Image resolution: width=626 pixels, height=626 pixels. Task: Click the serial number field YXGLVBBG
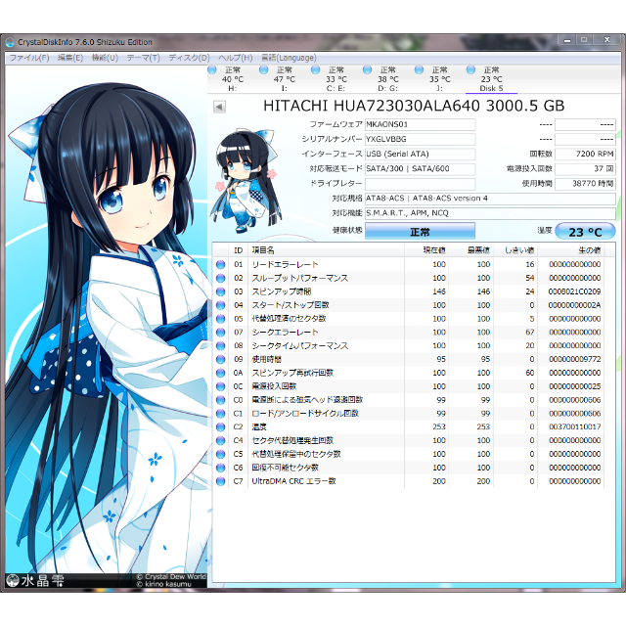[420, 139]
